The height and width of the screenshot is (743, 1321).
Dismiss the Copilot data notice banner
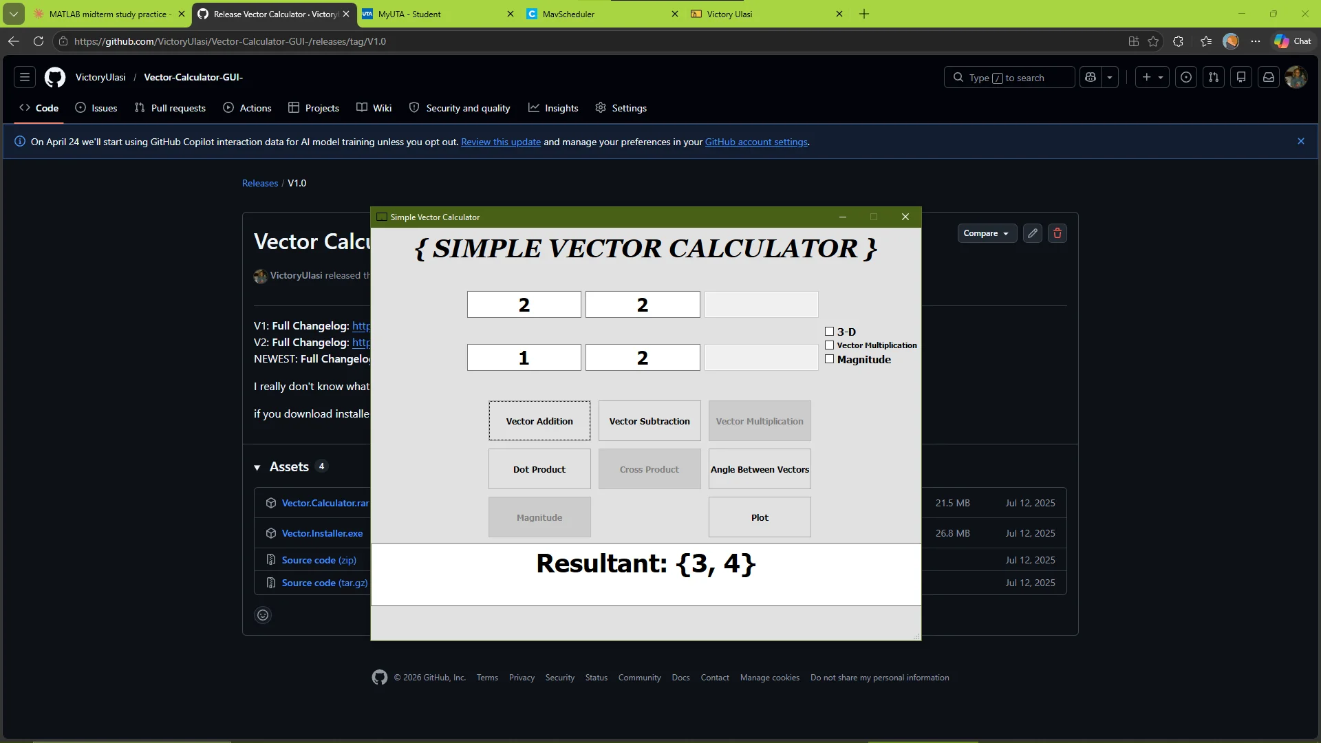(1300, 141)
